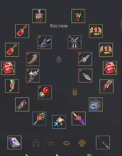The height and width of the screenshot is (156, 122).
Task: Click the blue orb necklace marked V
Action: (96, 104)
